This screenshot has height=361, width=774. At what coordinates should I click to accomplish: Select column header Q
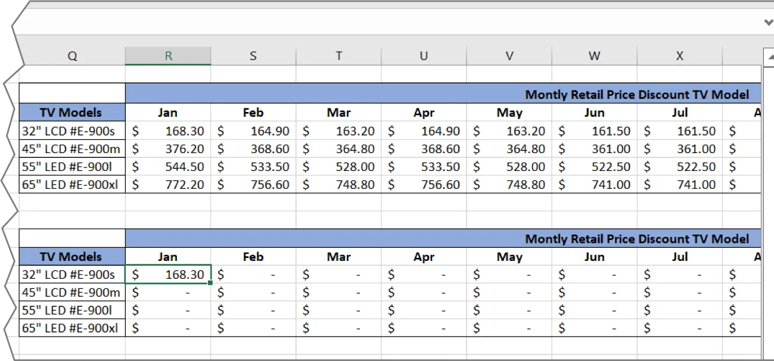tap(72, 55)
